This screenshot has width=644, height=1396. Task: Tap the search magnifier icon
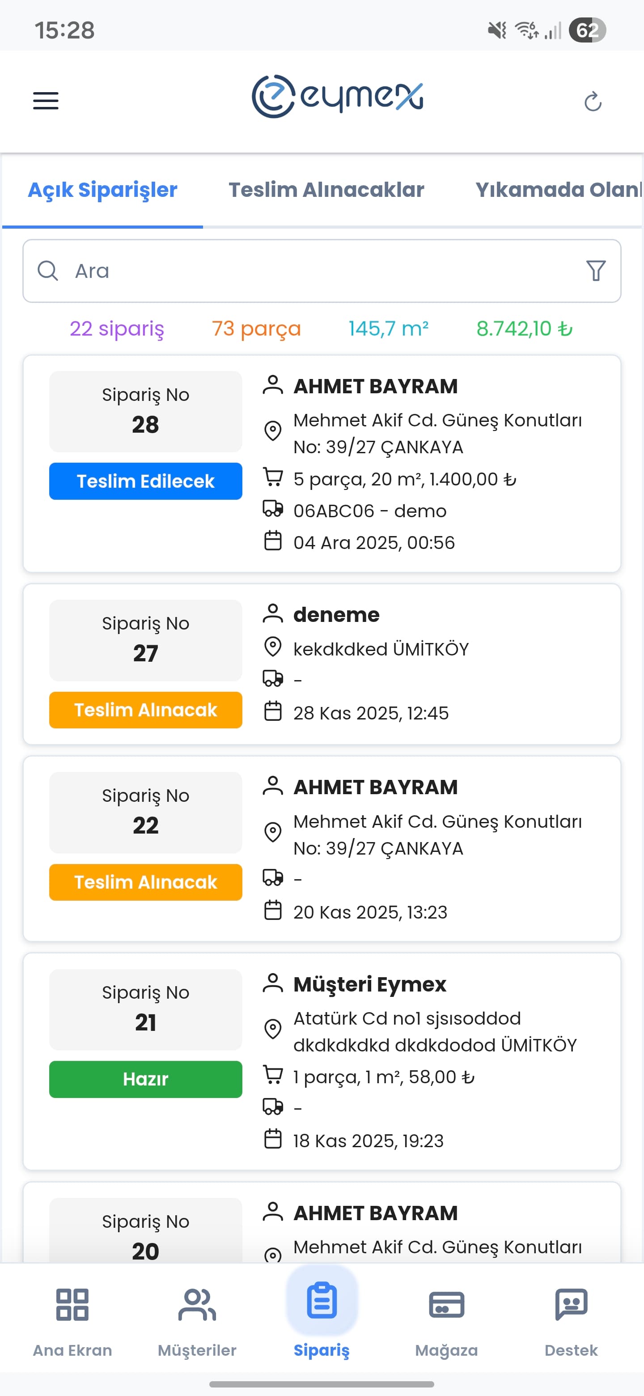[x=48, y=271]
